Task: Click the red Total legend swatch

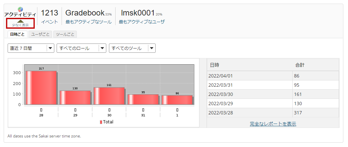Action: (x=101, y=122)
